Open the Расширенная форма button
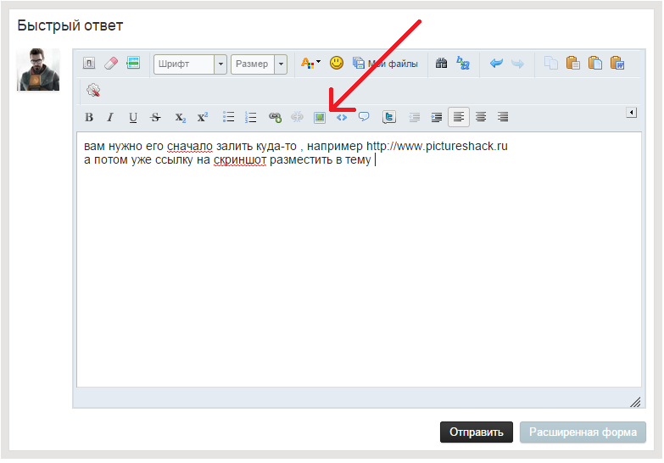664x463 pixels. pyautogui.click(x=583, y=432)
